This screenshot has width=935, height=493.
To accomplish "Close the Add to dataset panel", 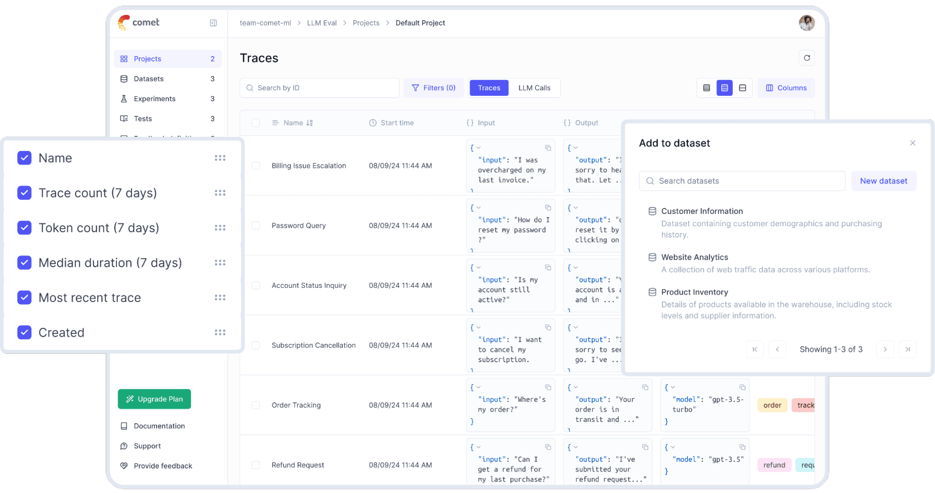I will [912, 143].
